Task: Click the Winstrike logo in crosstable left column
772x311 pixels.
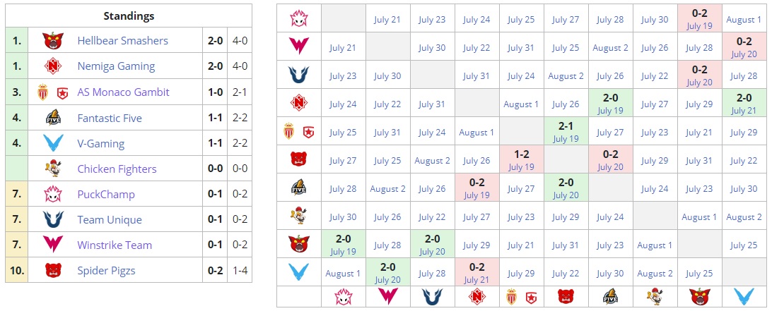Action: 298,47
